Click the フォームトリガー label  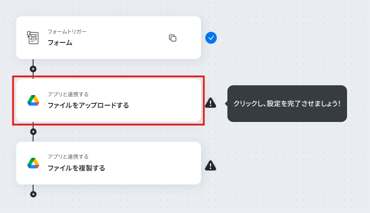[x=67, y=32]
